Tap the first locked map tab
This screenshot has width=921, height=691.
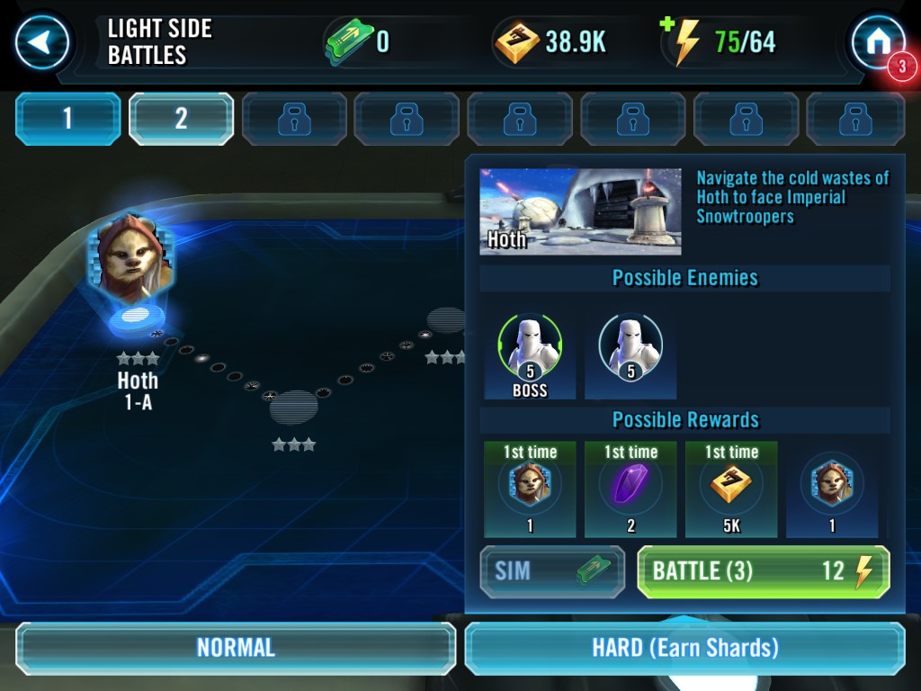point(294,119)
